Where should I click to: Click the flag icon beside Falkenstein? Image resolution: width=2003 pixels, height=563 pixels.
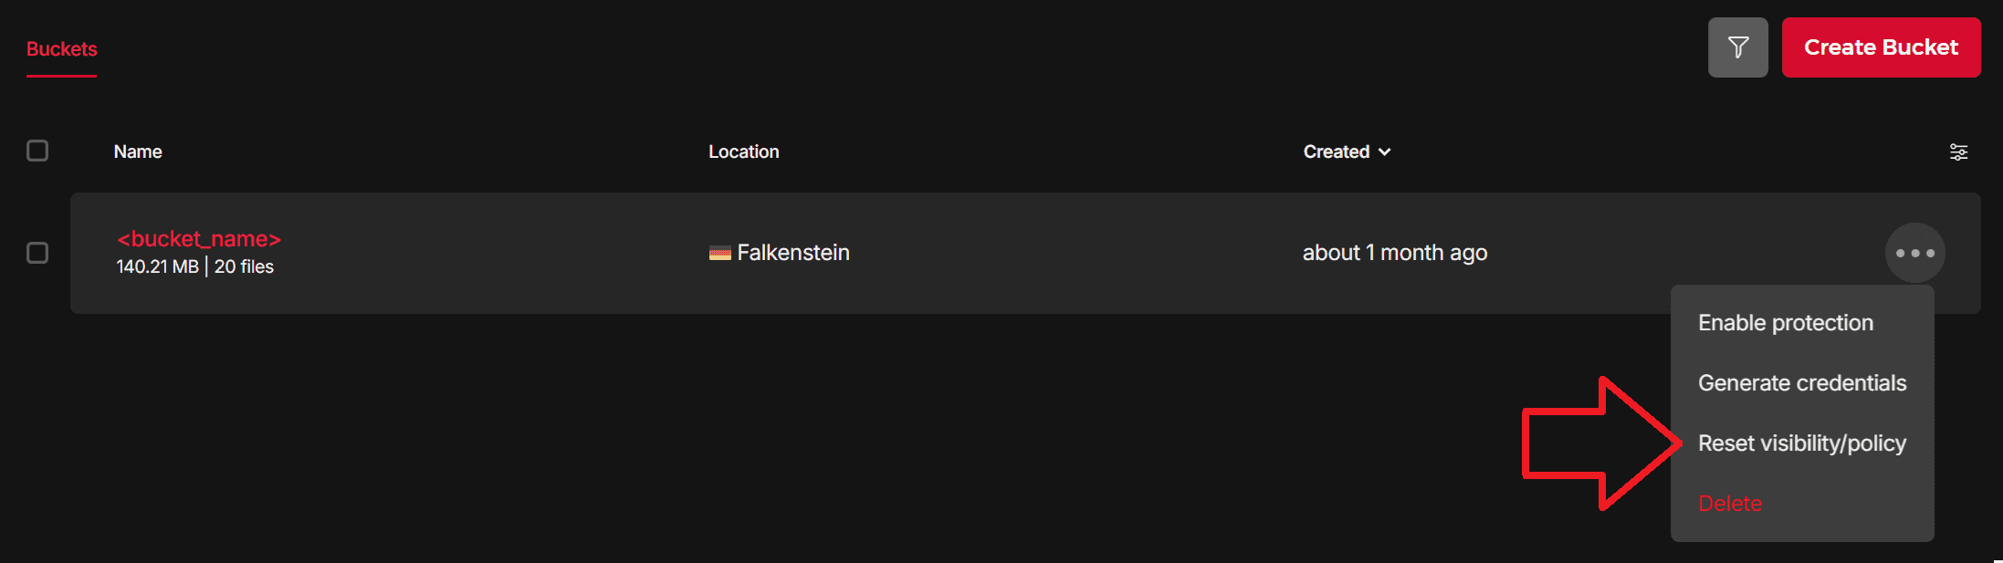pos(719,254)
